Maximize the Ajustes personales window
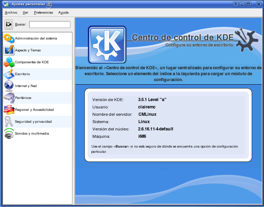264x207 pixels. pyautogui.click(x=248, y=5)
